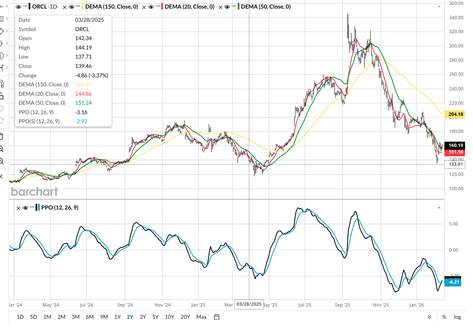473x329 pixels.
Task: Expand the horizontal lines flyout arrow
Action: pos(7,19)
